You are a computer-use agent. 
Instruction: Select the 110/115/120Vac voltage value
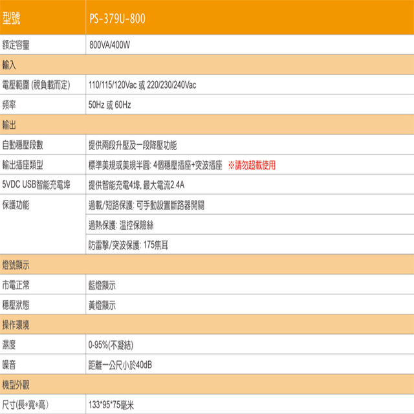[113, 85]
